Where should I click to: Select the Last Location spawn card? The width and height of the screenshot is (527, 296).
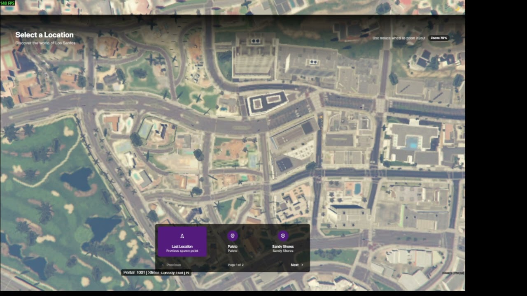[x=182, y=242]
